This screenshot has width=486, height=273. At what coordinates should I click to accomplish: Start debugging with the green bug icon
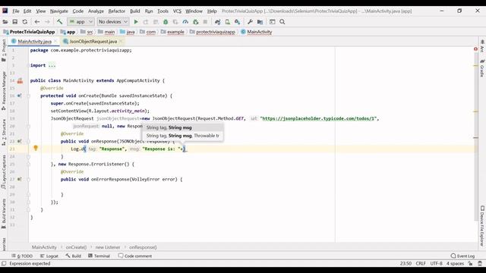166,22
